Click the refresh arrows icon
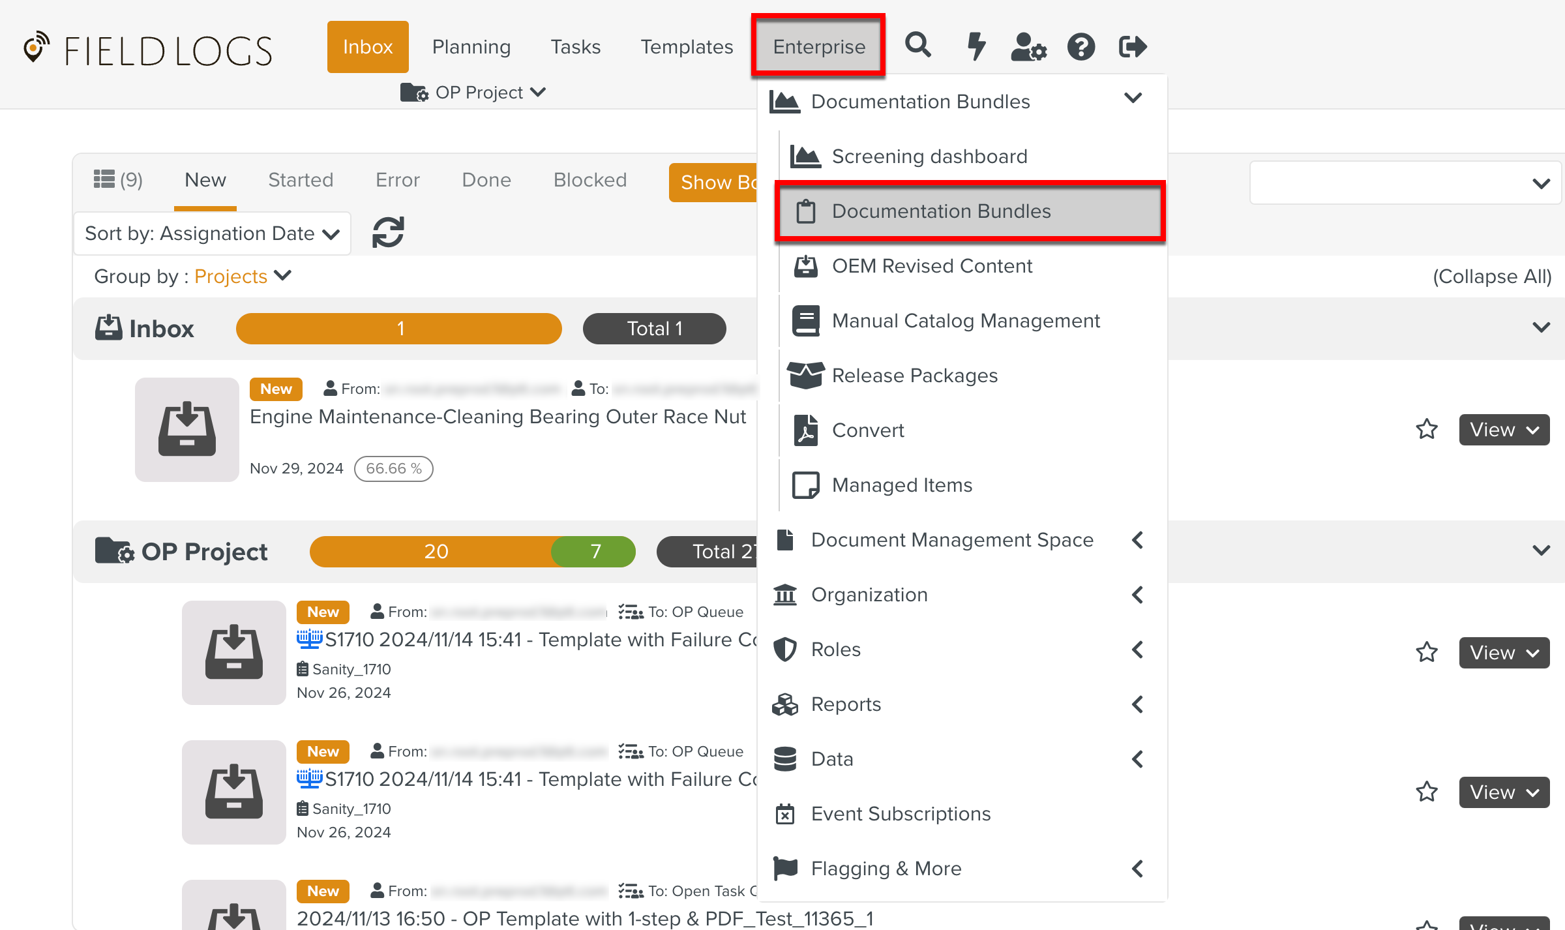The height and width of the screenshot is (930, 1565). pos(388,233)
